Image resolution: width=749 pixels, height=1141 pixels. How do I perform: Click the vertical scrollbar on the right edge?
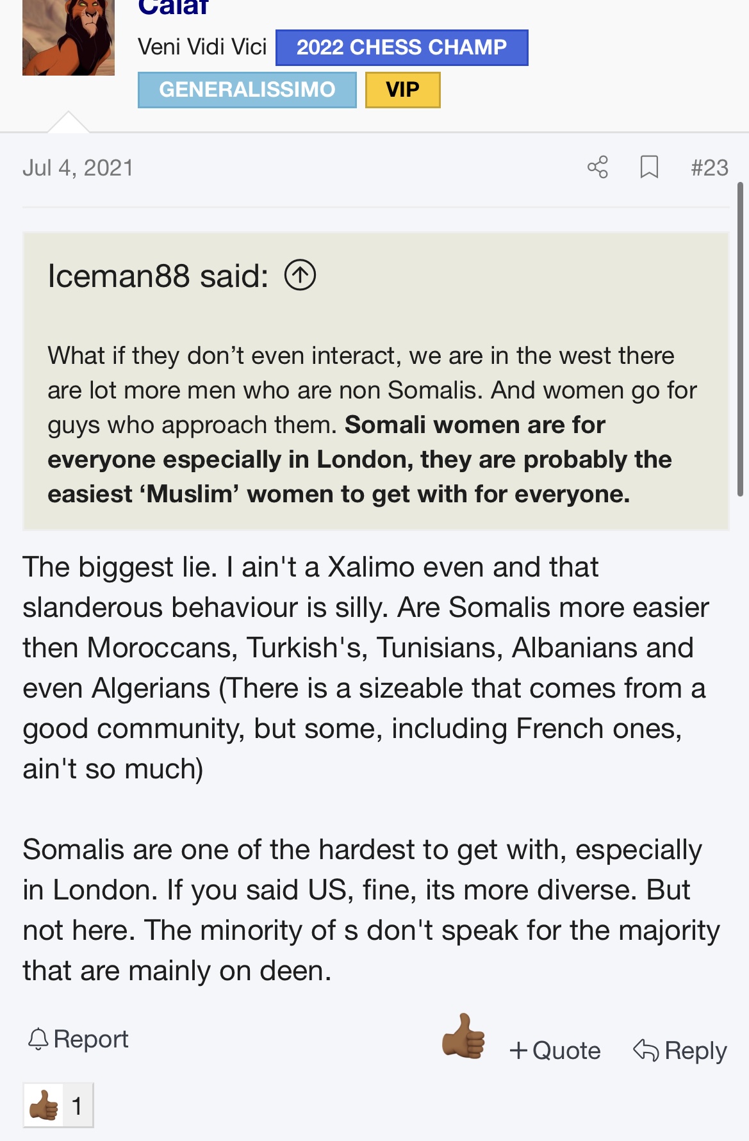(740, 340)
